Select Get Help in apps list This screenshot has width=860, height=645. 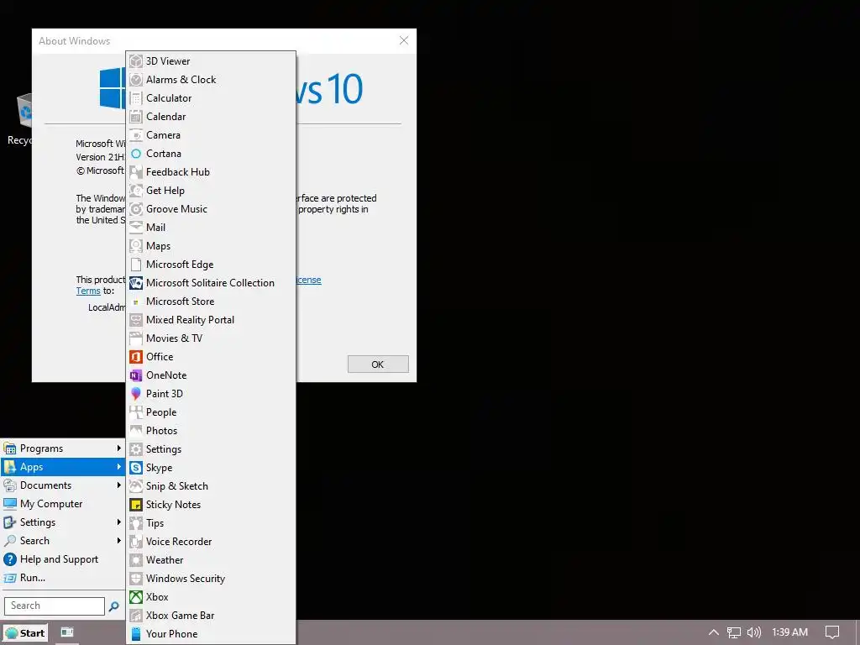point(211,191)
